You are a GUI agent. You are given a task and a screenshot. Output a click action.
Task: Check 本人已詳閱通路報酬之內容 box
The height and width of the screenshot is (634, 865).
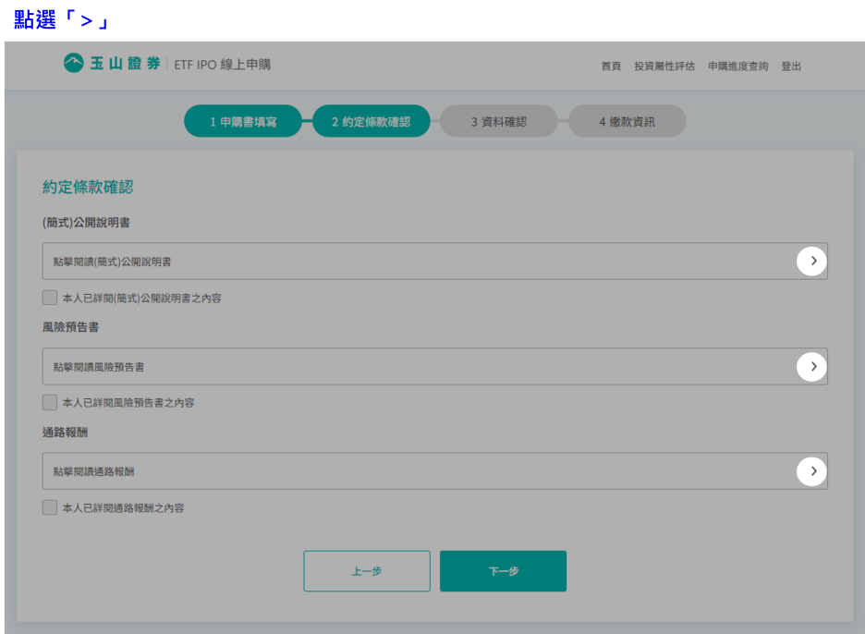(x=50, y=507)
